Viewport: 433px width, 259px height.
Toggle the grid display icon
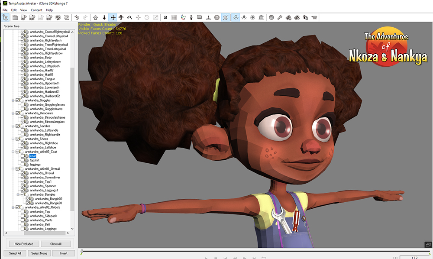(174, 17)
